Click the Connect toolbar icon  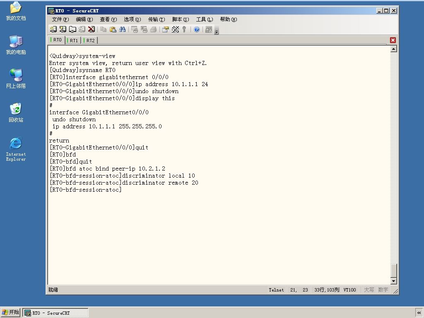(x=53, y=29)
